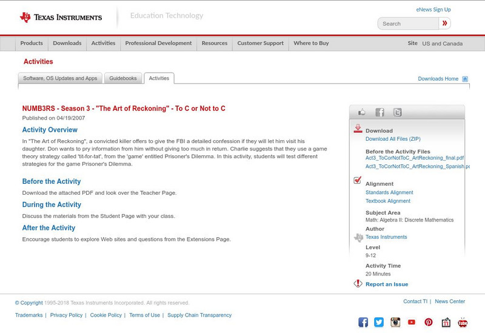Click the Activity Overview heading
Image resolution: width=485 pixels, height=333 pixels.
click(50, 130)
